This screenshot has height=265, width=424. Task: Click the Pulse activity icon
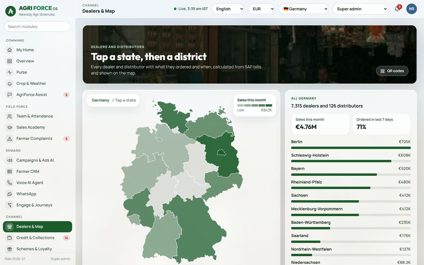coord(10,72)
